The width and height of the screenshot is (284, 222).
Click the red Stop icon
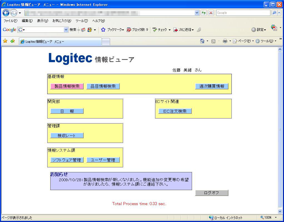click(x=211, y=13)
